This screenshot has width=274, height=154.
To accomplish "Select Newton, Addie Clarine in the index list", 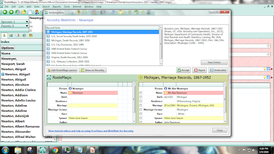I will (18, 90).
